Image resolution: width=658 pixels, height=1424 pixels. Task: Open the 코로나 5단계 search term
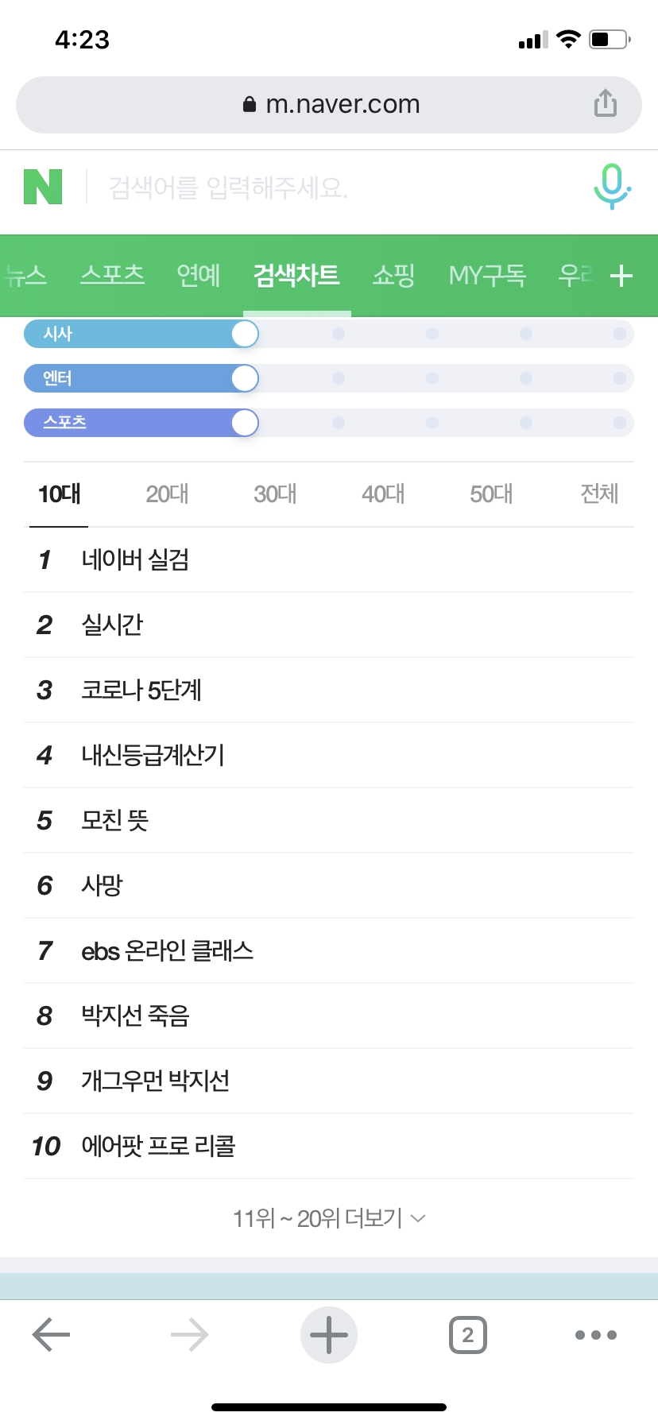[141, 690]
